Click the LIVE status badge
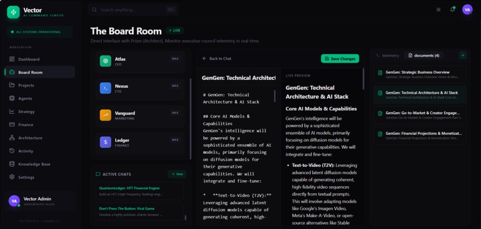The image size is (481, 229). point(175,30)
